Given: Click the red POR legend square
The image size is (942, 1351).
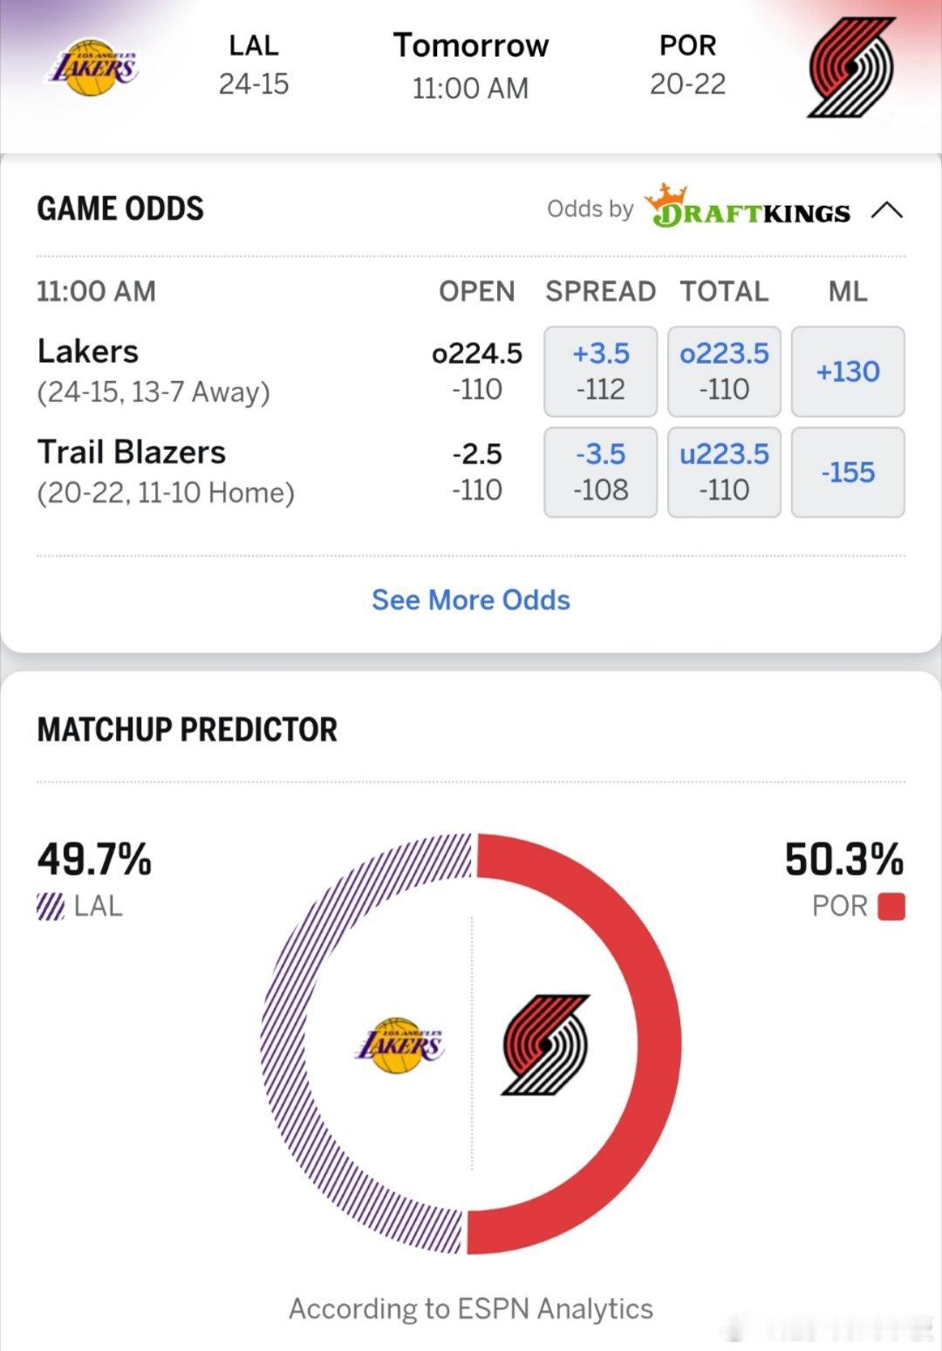Looking at the screenshot, I should (891, 906).
